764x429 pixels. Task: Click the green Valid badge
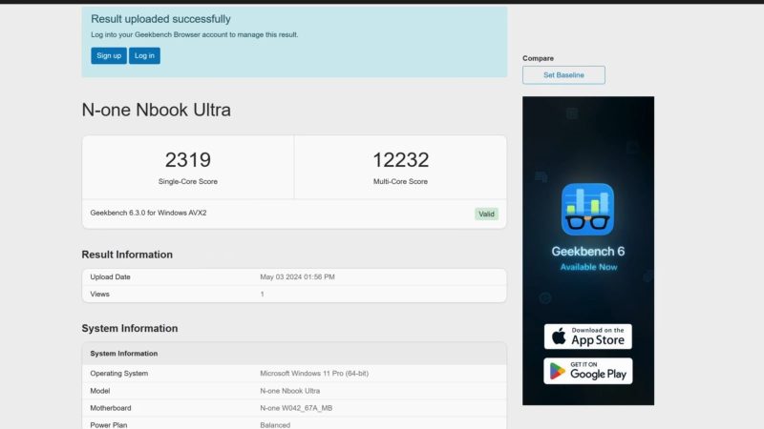pyautogui.click(x=486, y=214)
